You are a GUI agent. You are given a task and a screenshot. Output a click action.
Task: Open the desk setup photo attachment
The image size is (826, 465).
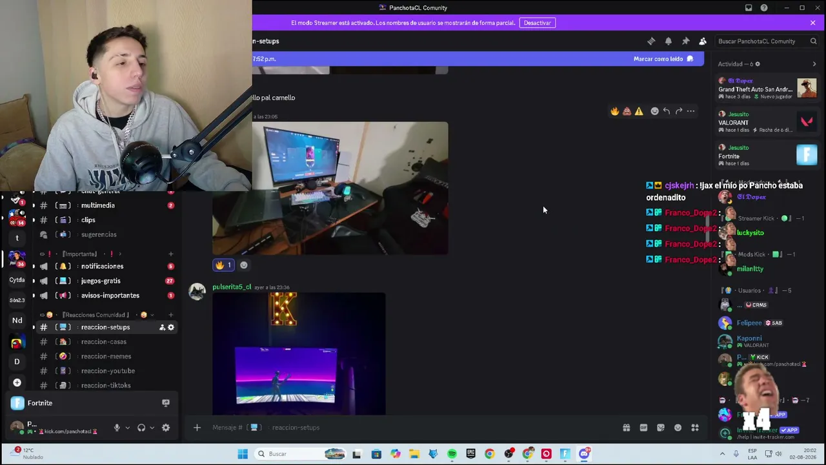(330, 188)
